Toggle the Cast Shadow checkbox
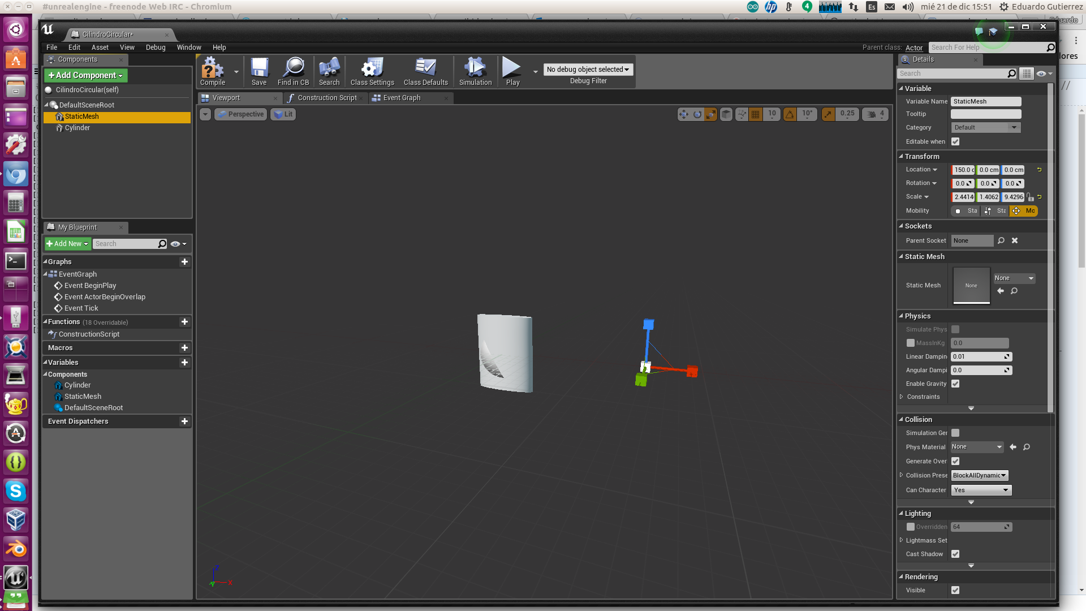 (x=955, y=554)
